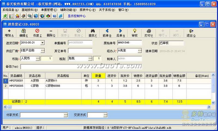
Task: Click into the 备注(Top) remarks field
Action: pyautogui.click(x=81, y=67)
